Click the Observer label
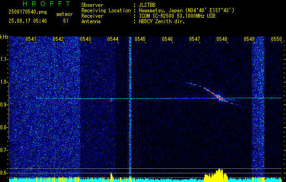The image size is (286, 182). [x=92, y=5]
